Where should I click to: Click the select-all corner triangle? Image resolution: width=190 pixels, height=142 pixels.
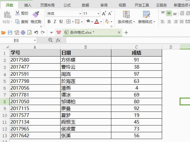[x=7, y=47]
